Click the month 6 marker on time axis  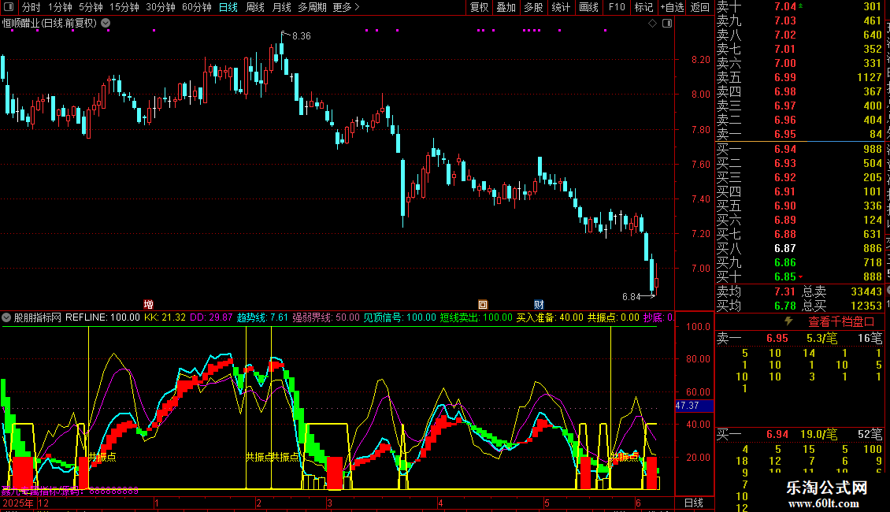(x=638, y=503)
